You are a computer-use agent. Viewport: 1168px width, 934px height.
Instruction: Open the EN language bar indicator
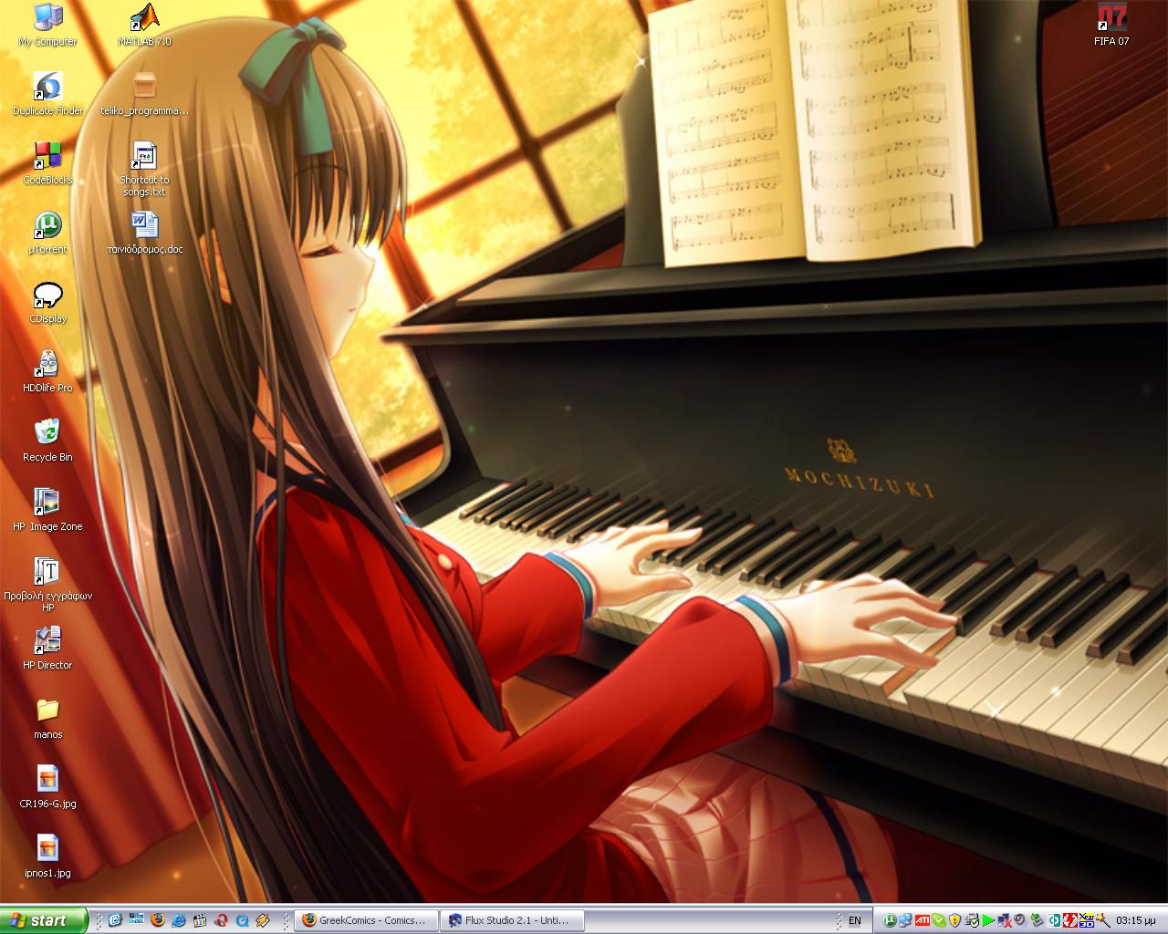tap(855, 921)
